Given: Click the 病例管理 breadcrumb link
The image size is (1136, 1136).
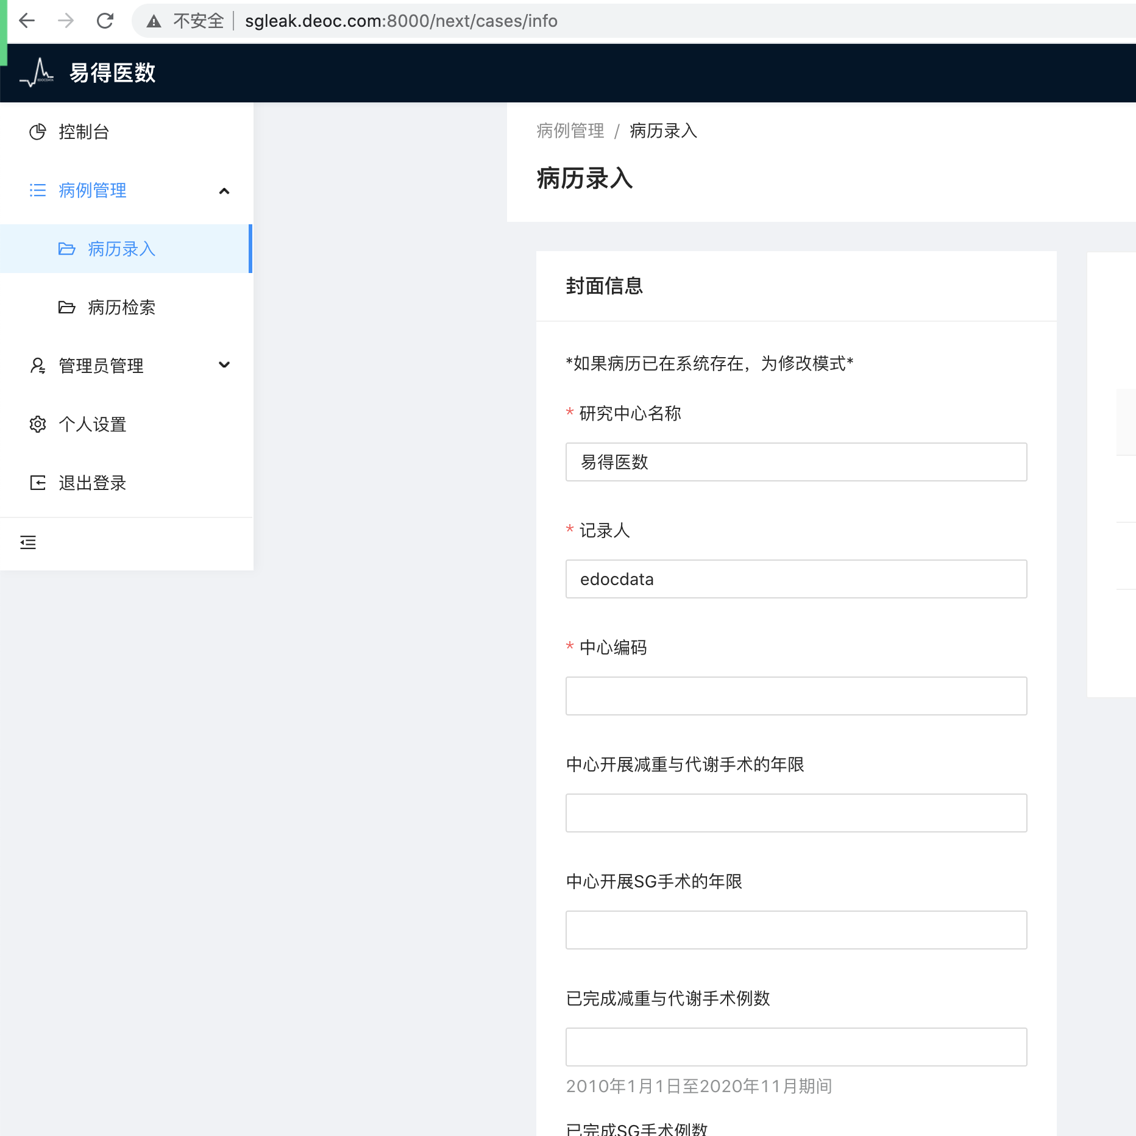Looking at the screenshot, I should 569,130.
